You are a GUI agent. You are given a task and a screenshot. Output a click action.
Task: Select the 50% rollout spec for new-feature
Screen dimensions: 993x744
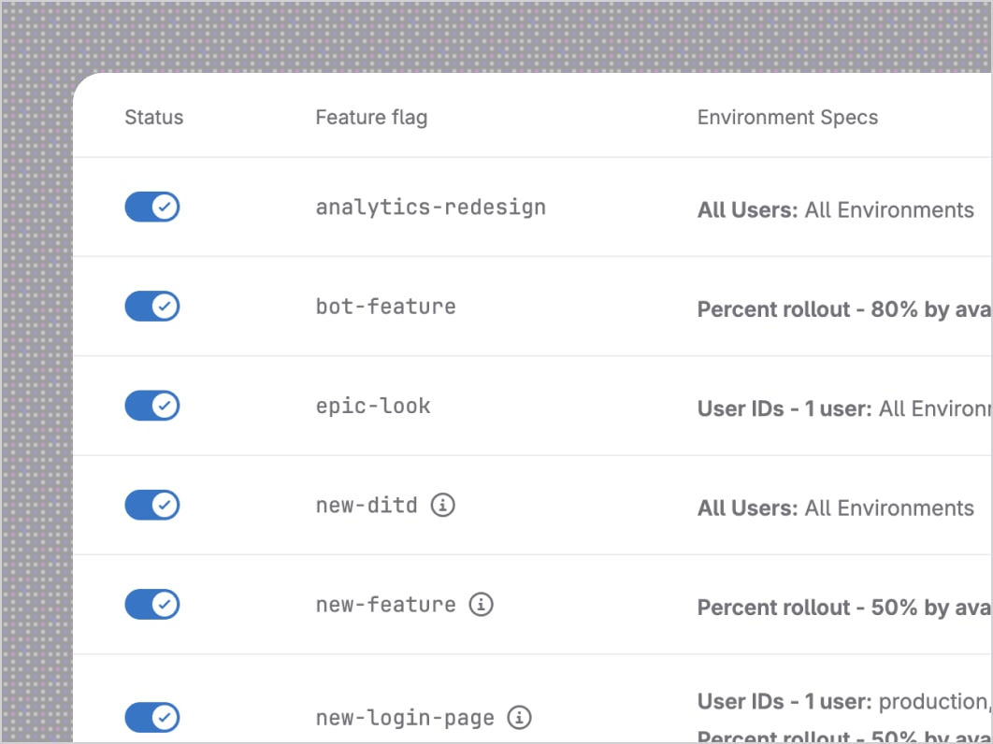click(844, 608)
